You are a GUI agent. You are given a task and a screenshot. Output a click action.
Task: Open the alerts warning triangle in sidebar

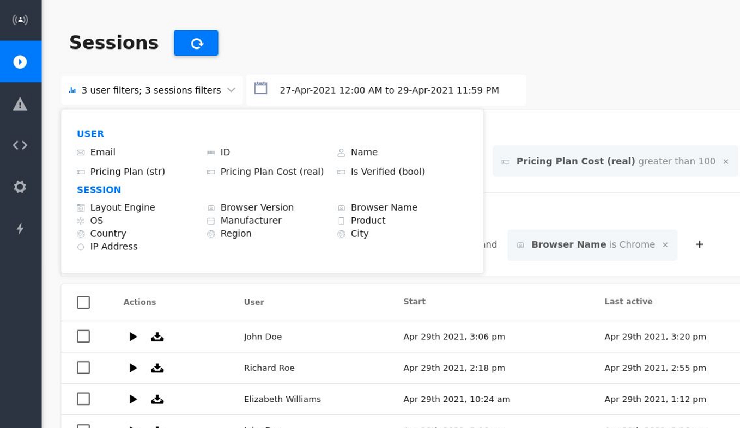(20, 103)
